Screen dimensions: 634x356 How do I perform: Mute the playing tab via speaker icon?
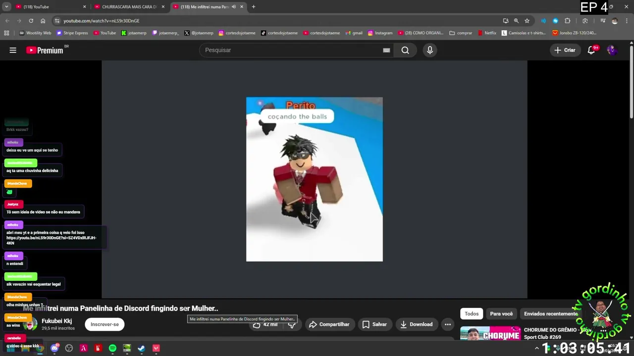233,7
